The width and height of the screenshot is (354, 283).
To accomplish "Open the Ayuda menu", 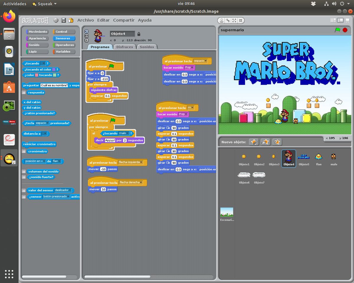I will (145, 20).
